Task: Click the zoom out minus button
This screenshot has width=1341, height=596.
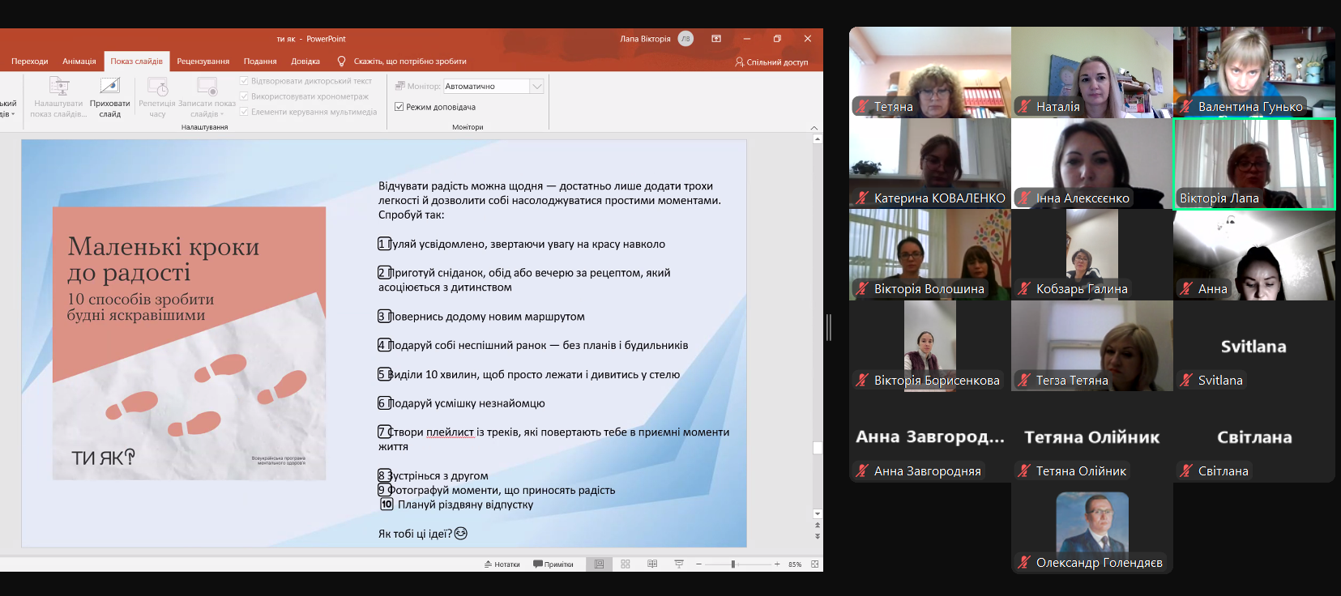Action: tap(698, 564)
